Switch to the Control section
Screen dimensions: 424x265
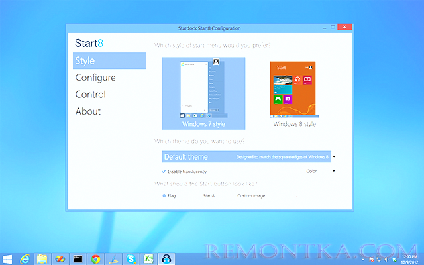click(90, 94)
